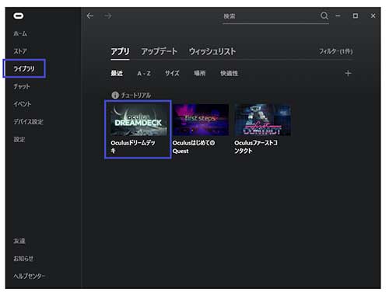This screenshot has width=389, height=296.
Task: Open the Oculus Dreamdeck thumbnail
Action: click(x=138, y=120)
